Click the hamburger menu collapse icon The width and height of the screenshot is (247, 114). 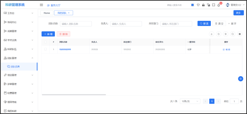pyautogui.click(x=41, y=5)
